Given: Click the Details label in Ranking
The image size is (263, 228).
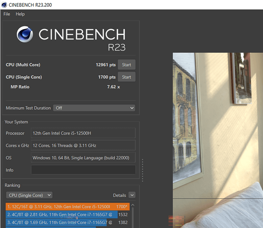Looking at the screenshot, I should coord(119,195).
